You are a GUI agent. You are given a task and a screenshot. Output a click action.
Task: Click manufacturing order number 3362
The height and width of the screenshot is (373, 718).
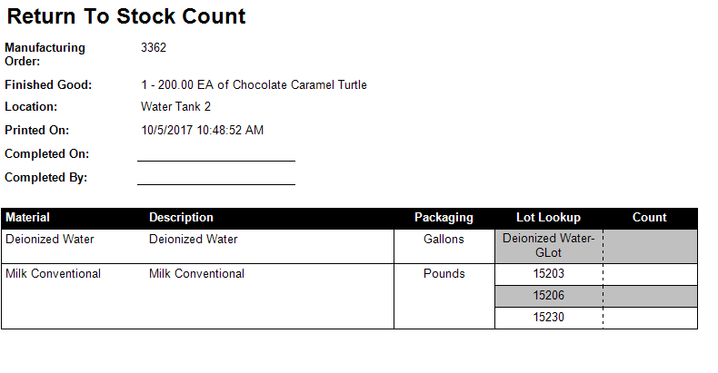tap(154, 47)
